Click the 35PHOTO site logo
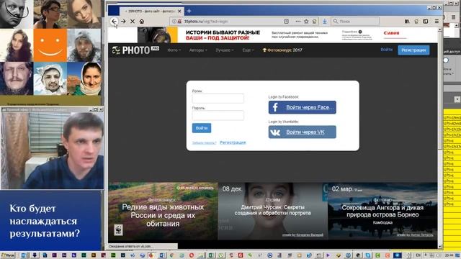This screenshot has height=259, width=461. click(135, 50)
